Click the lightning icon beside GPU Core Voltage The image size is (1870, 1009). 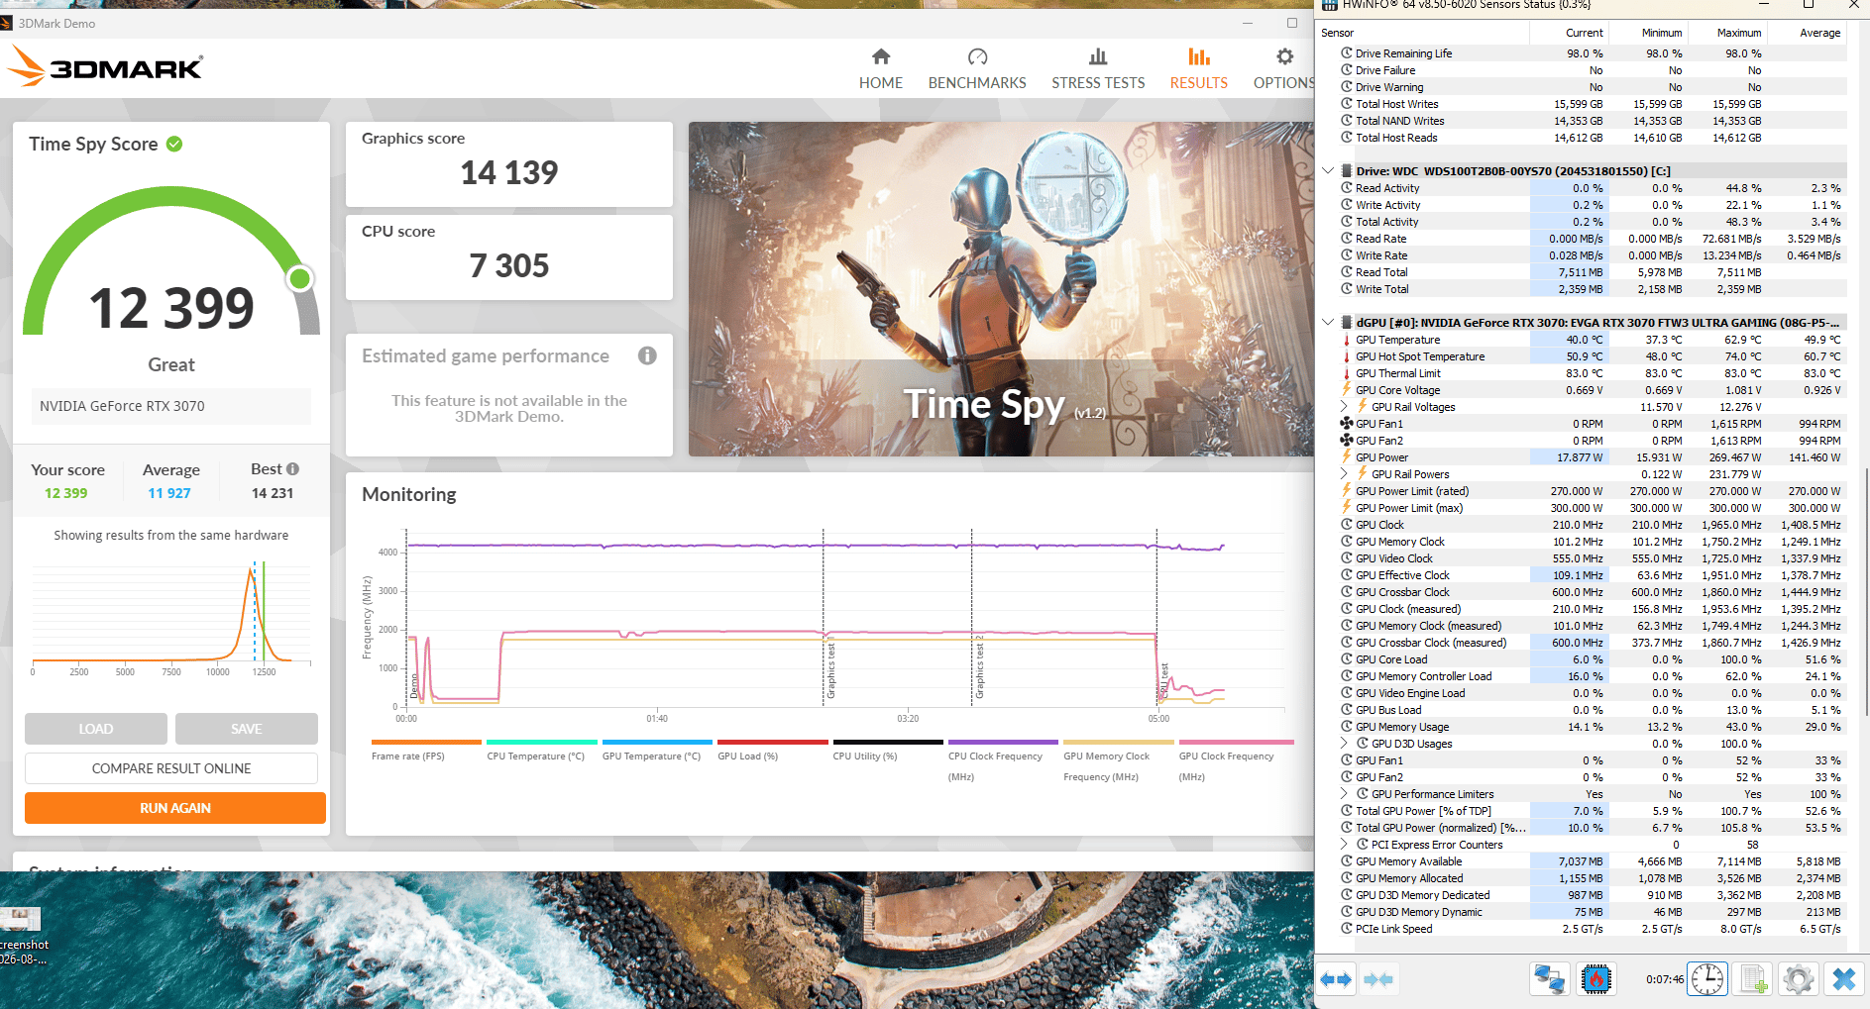1347,390
